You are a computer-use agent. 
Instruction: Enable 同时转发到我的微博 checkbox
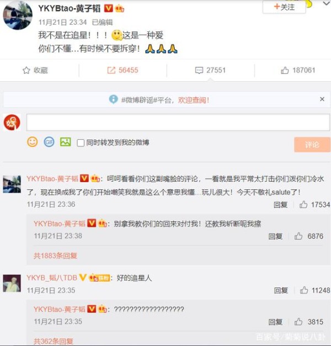tap(81, 143)
